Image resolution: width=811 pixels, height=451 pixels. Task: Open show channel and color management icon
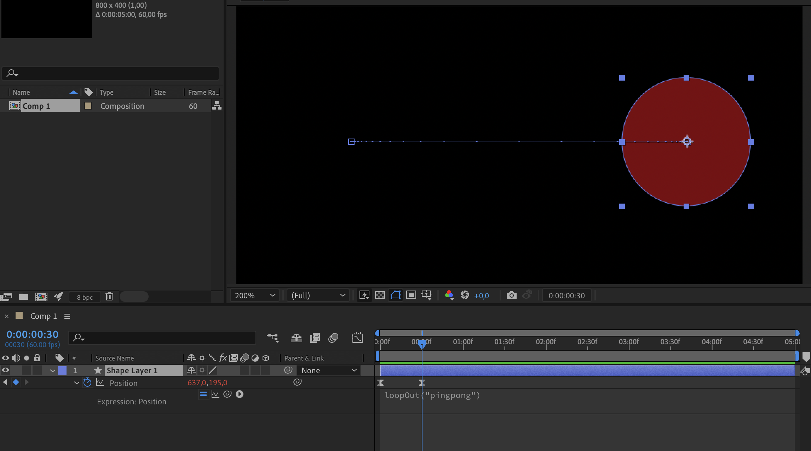coord(449,295)
